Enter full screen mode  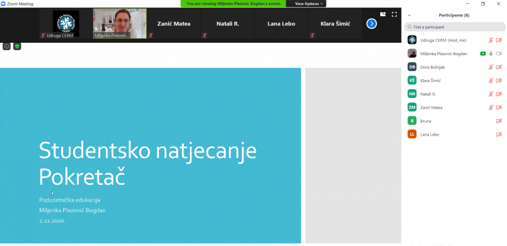394,15
